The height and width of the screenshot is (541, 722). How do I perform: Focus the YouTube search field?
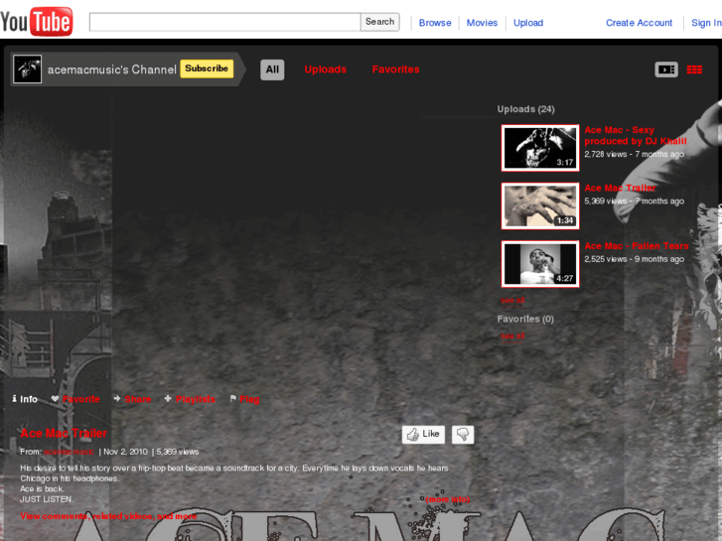(x=224, y=22)
